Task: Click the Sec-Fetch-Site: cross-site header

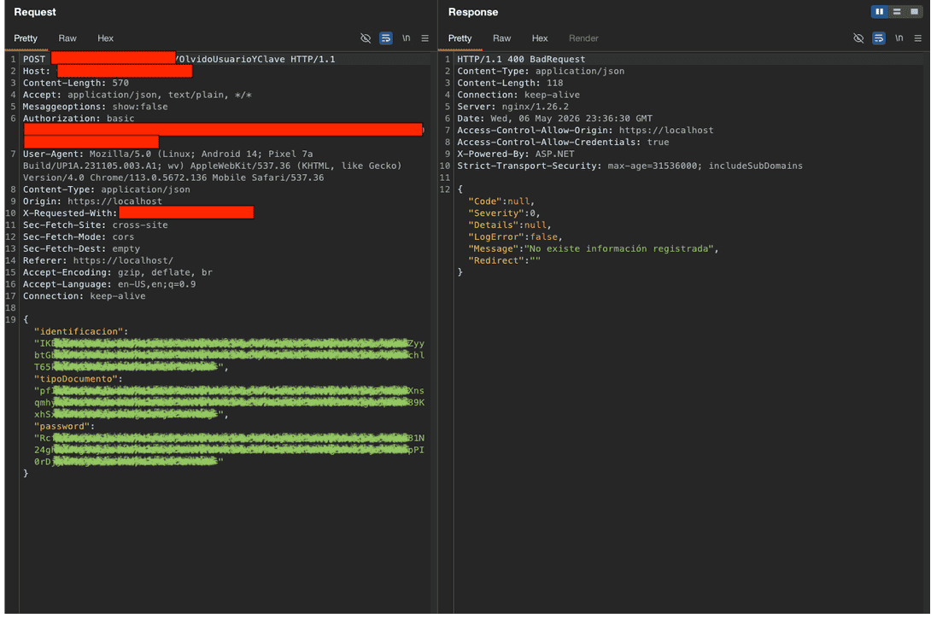Action: pyautogui.click(x=95, y=225)
